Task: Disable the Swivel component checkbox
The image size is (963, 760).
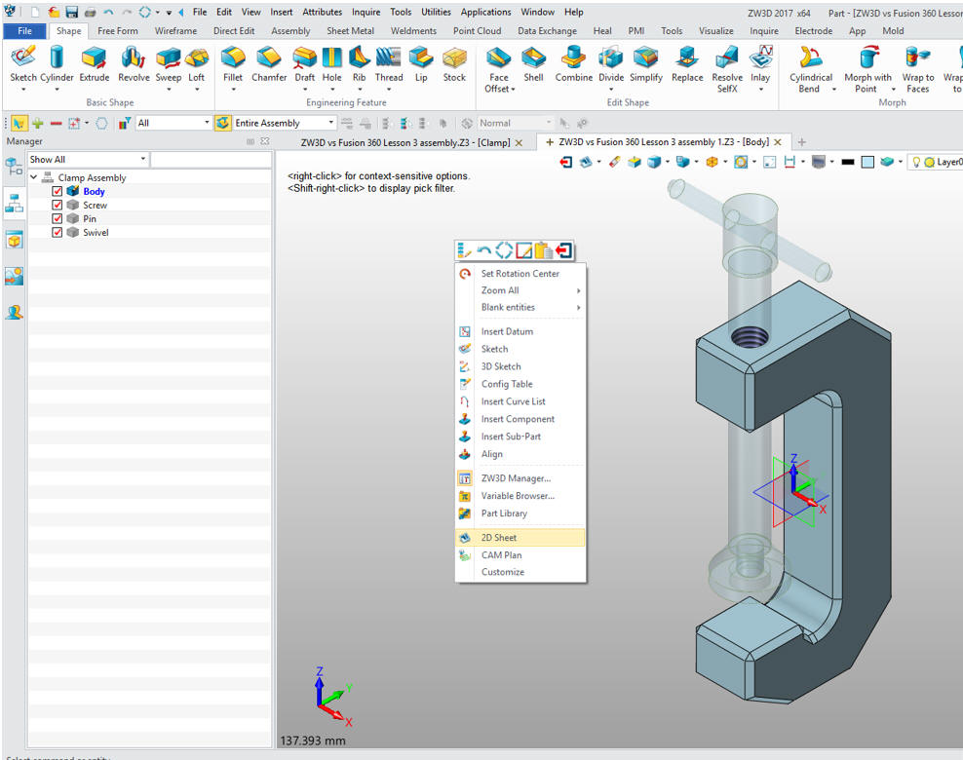Action: 58,233
